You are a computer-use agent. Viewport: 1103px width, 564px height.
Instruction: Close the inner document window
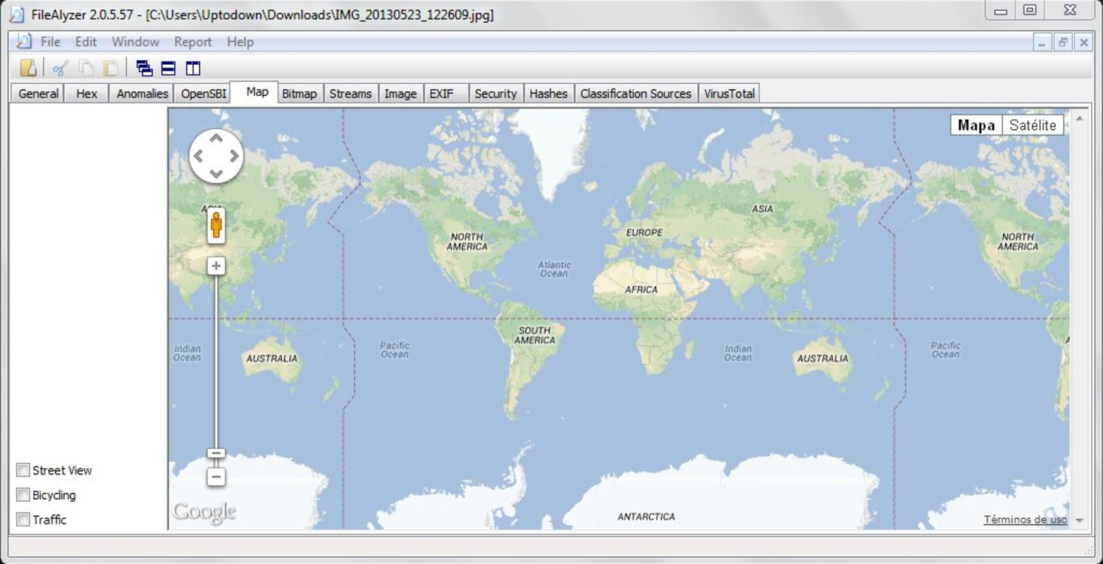click(x=1083, y=42)
